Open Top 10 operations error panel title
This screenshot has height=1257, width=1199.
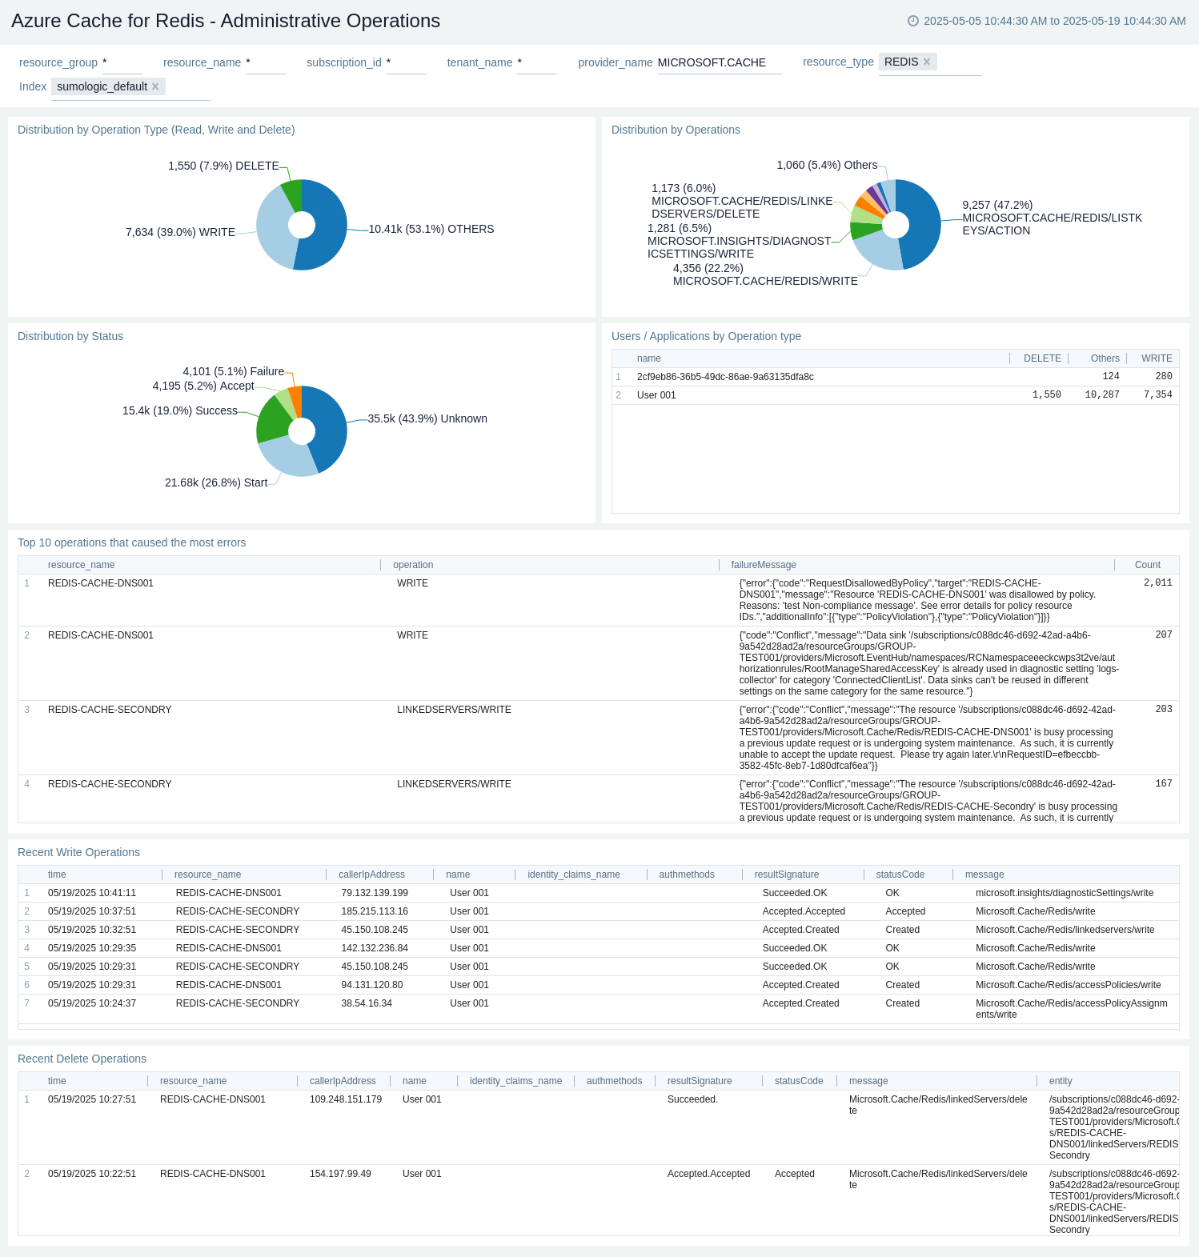click(x=132, y=542)
